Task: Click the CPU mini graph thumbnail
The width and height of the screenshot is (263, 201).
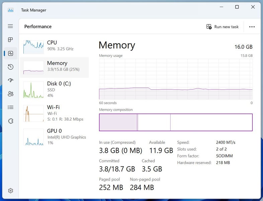Action: (x=33, y=47)
